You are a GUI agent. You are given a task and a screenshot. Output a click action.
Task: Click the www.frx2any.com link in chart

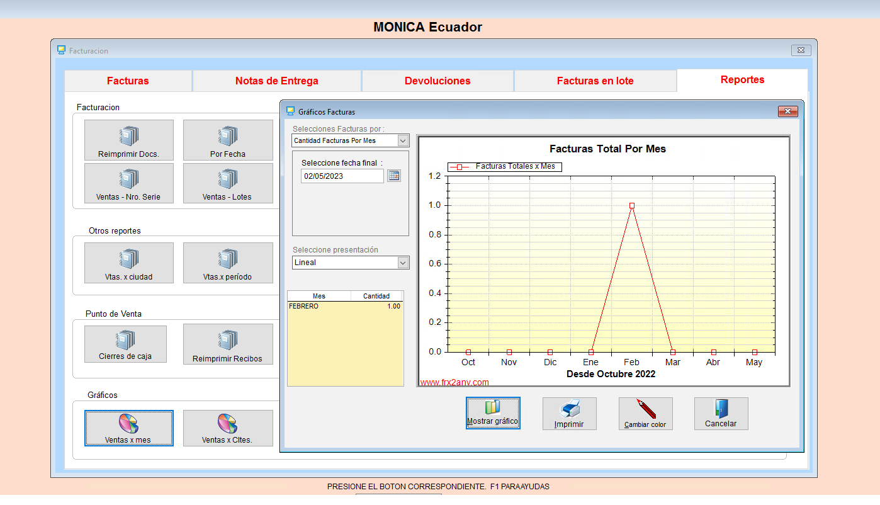point(454,382)
